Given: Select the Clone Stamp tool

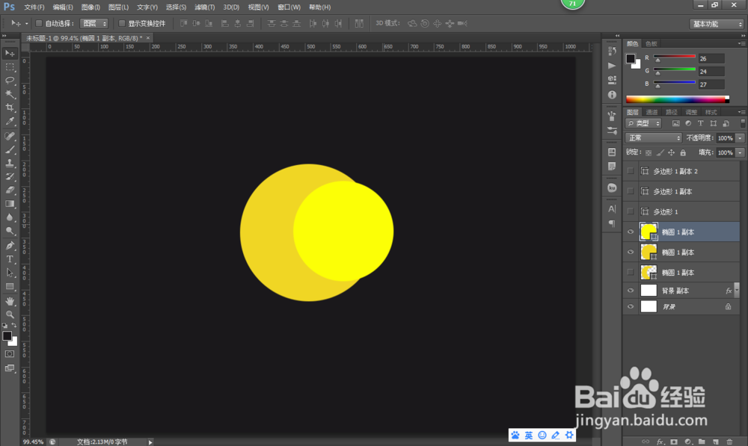Looking at the screenshot, I should [x=10, y=163].
